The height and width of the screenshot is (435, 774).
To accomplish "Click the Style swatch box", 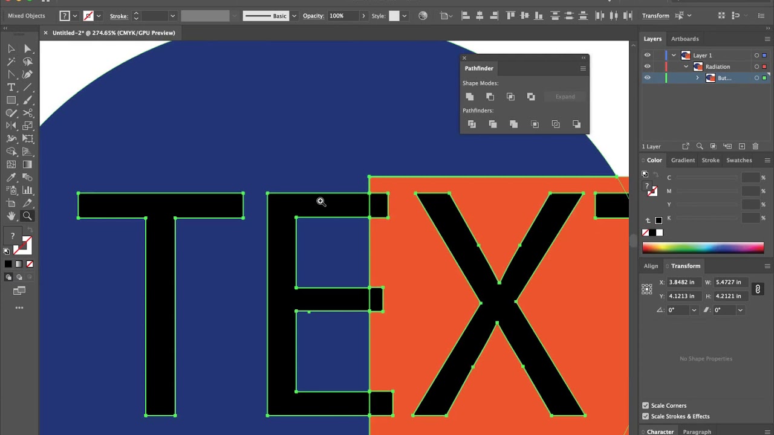I will click(x=394, y=16).
